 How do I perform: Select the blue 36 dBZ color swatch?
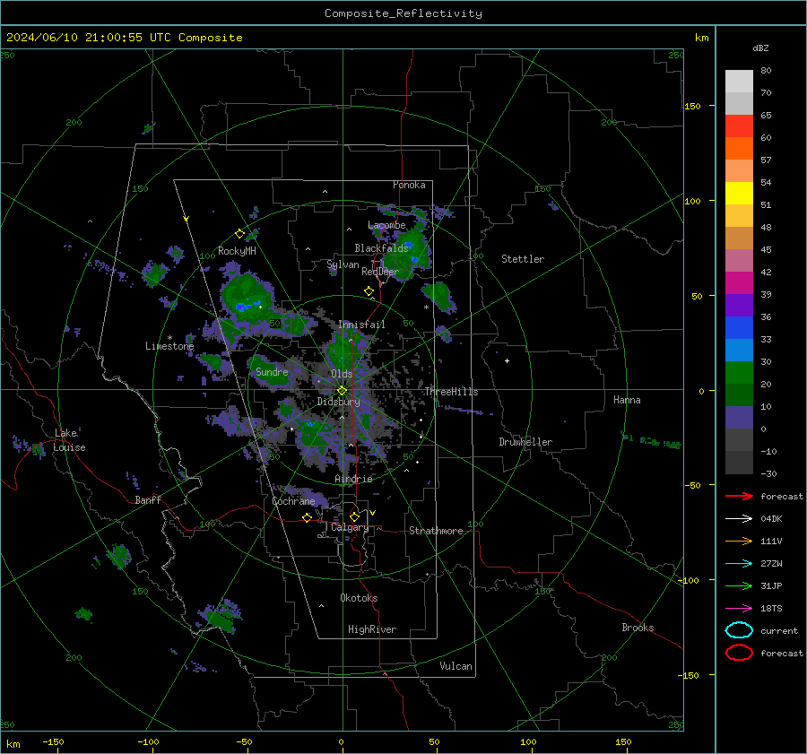click(x=739, y=327)
